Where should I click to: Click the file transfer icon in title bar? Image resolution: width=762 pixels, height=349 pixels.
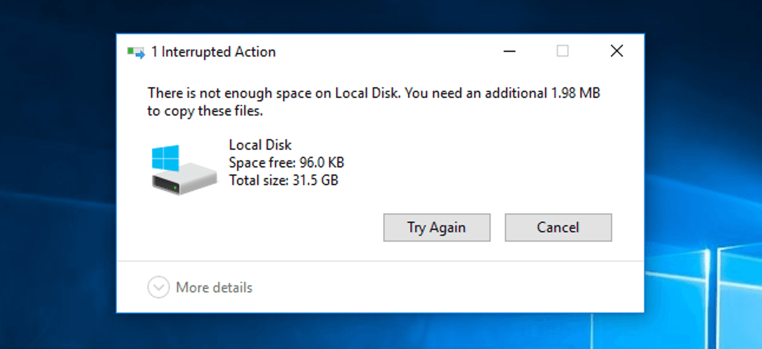point(136,52)
